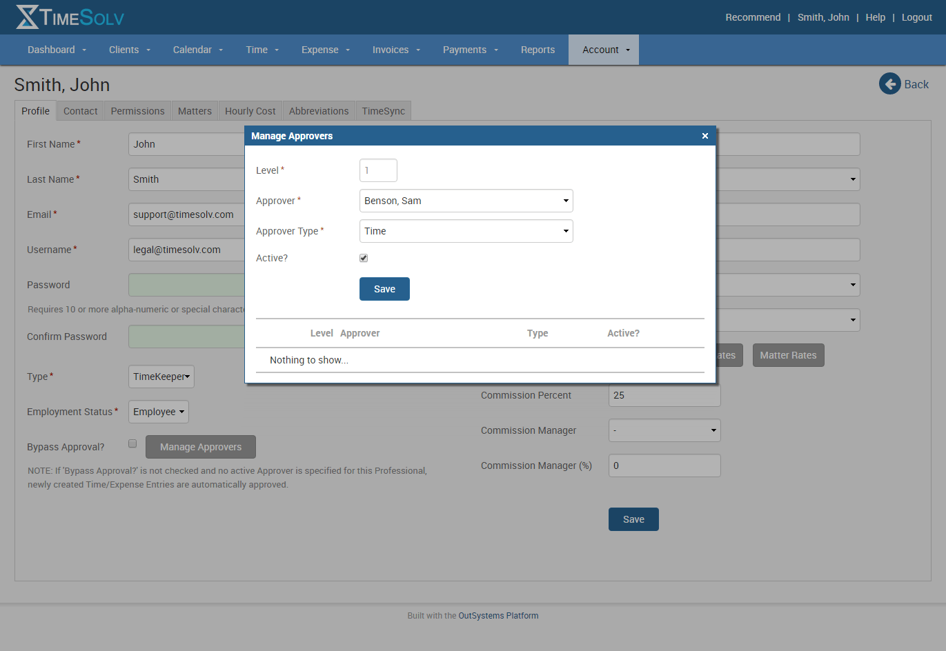
Task: Switch to the Hourly Cost tab
Action: 250,110
